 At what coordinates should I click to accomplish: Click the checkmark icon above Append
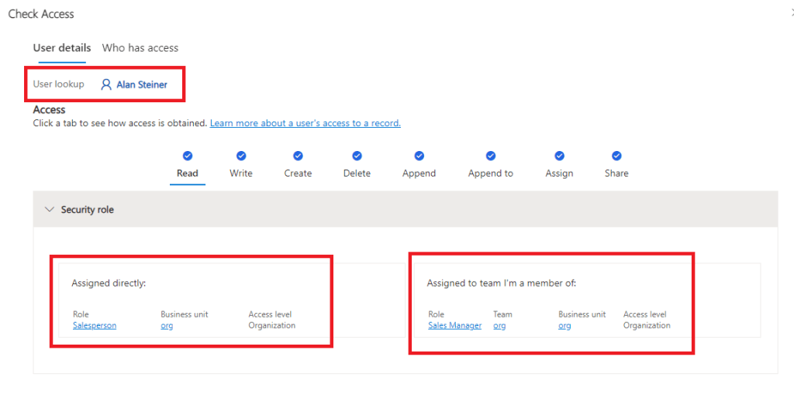pyautogui.click(x=419, y=156)
